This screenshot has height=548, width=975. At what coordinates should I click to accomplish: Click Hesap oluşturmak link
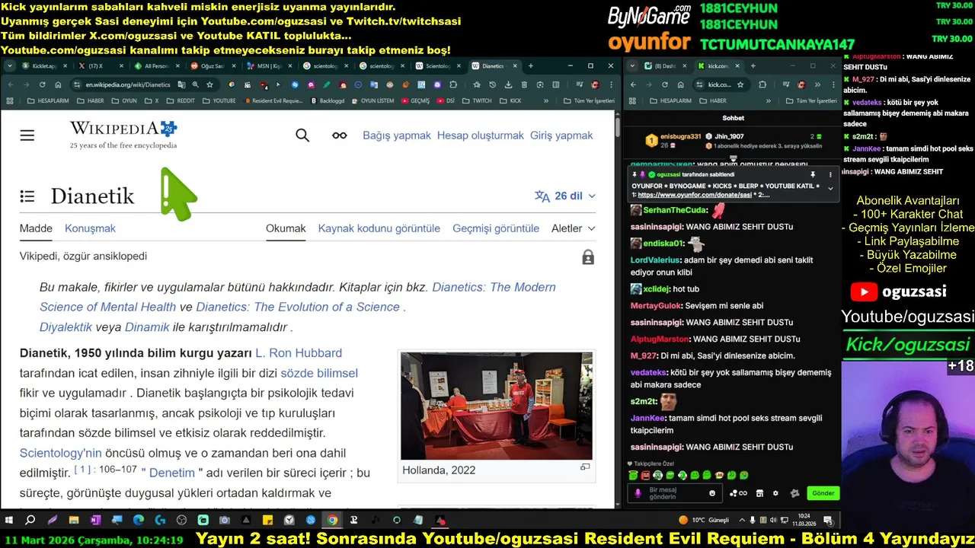pyautogui.click(x=481, y=135)
